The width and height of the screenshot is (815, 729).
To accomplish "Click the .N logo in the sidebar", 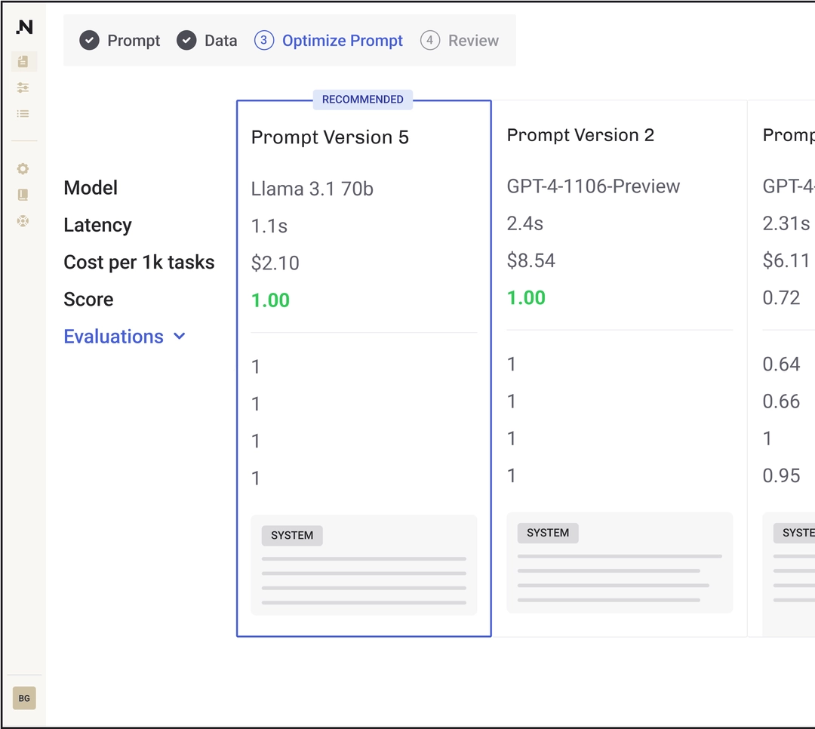I will click(24, 27).
